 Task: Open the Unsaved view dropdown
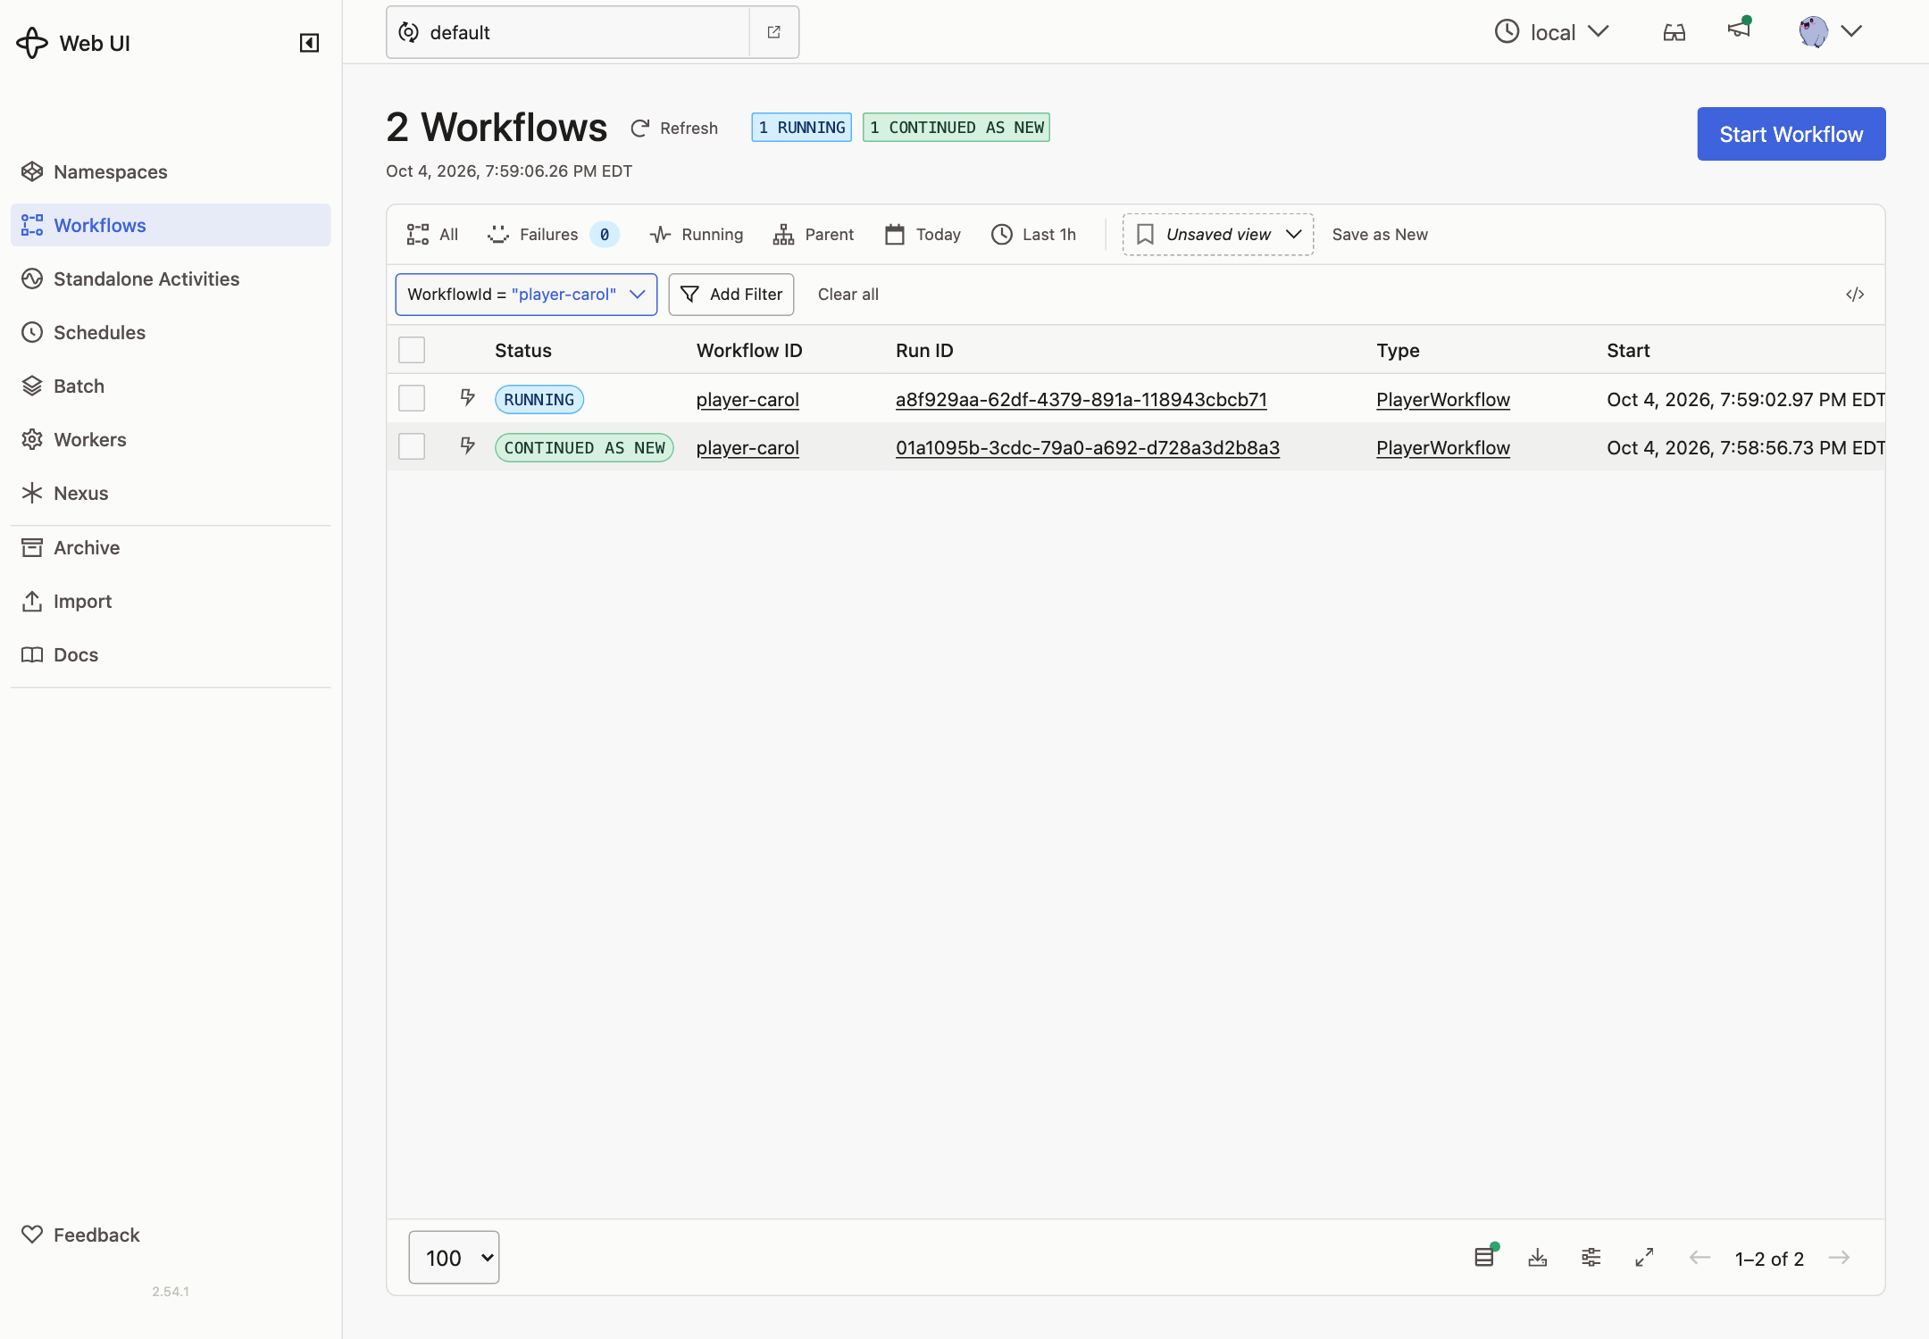pos(1218,235)
